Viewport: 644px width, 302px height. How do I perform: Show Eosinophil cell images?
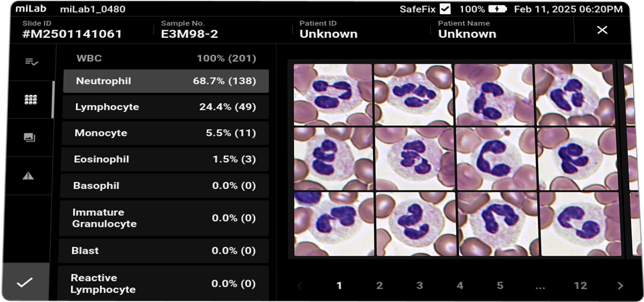click(165, 159)
